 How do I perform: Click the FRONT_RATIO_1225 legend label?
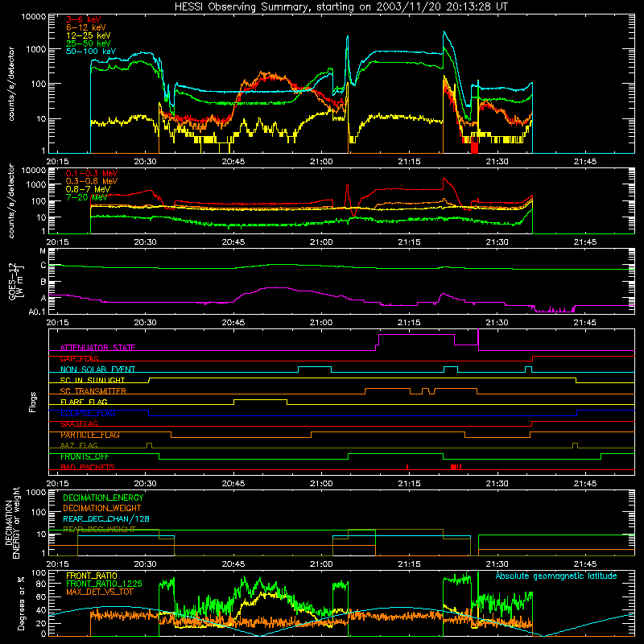(x=104, y=584)
